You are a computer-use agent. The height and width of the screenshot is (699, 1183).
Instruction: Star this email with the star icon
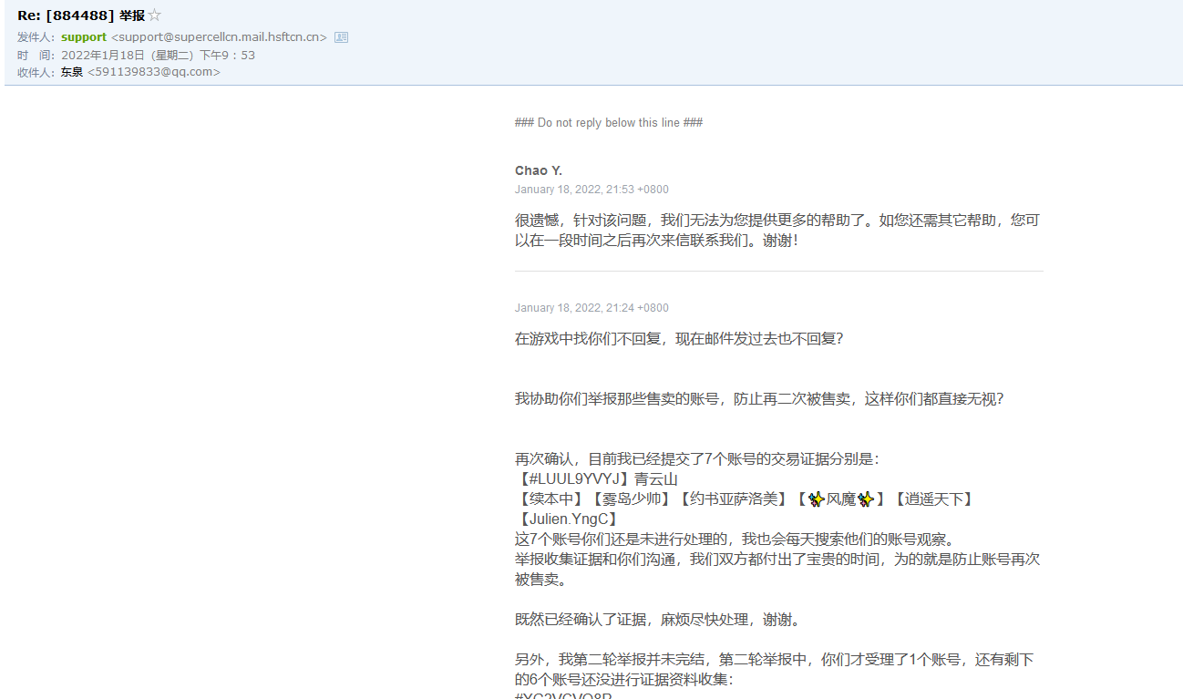[x=155, y=15]
